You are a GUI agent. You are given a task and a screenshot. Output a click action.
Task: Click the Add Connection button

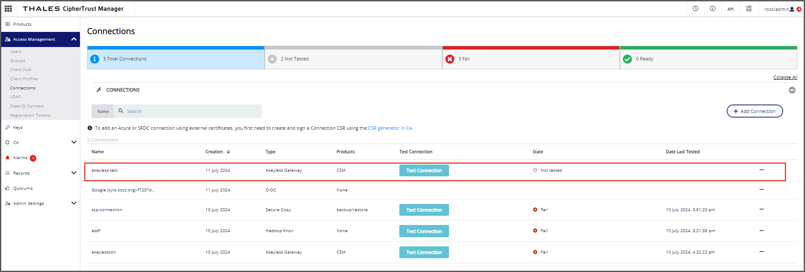(755, 111)
